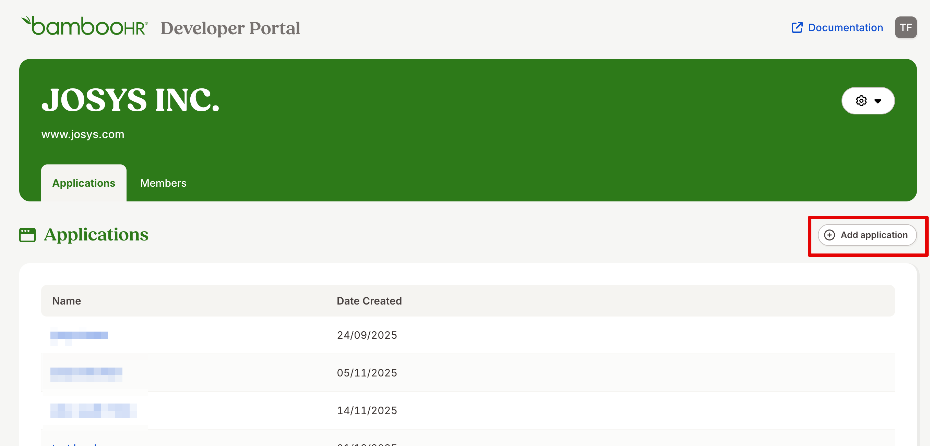930x446 pixels.
Task: Select the Applications tab
Action: point(84,183)
